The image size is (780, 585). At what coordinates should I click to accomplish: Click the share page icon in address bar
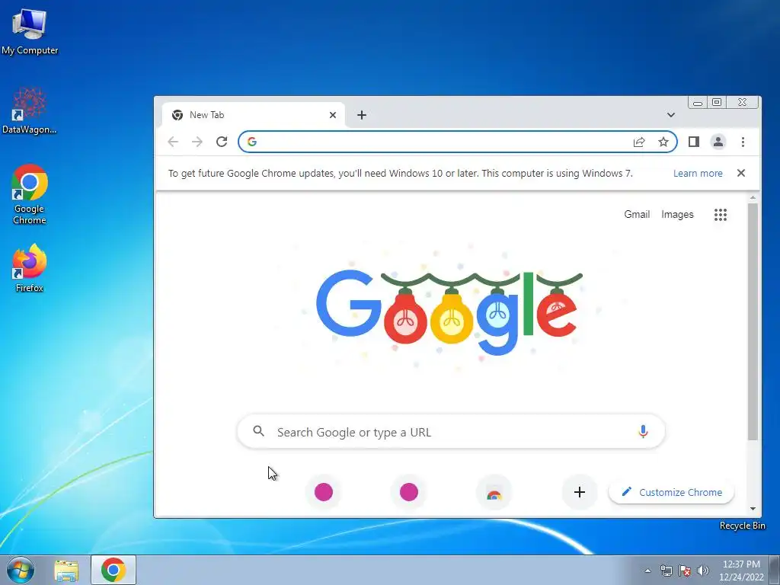click(639, 142)
